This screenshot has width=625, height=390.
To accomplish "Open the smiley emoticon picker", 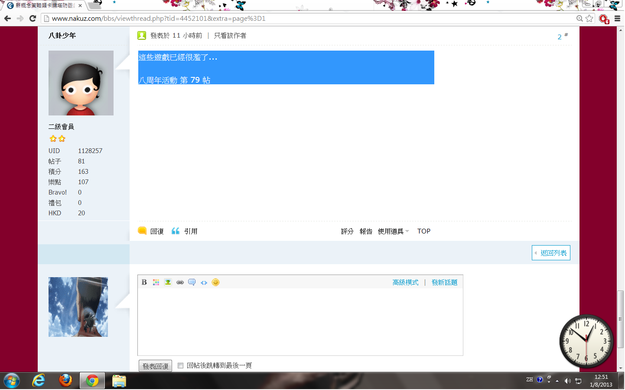I will tap(215, 282).
